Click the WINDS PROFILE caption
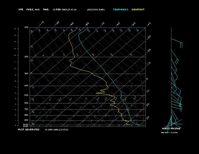The height and width of the screenshot is (154, 199). [x=171, y=129]
